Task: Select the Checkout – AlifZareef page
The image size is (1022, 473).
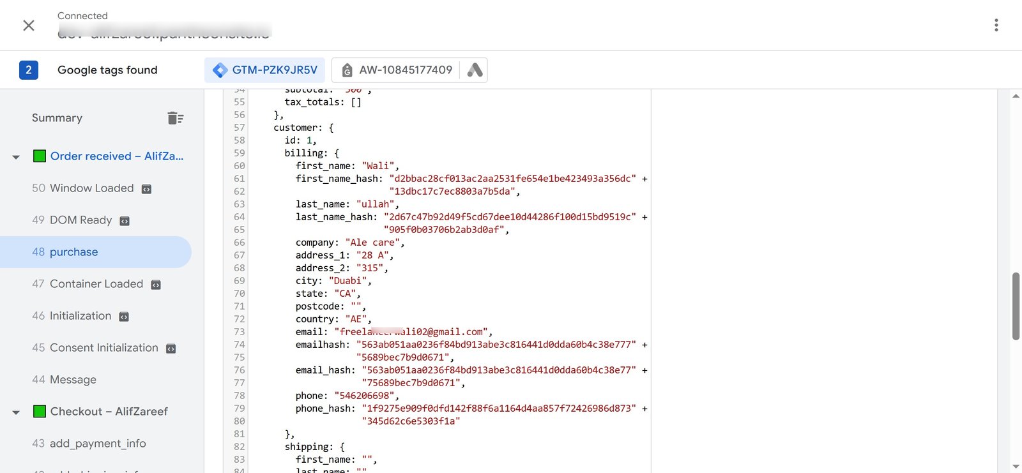Action: [x=109, y=412]
